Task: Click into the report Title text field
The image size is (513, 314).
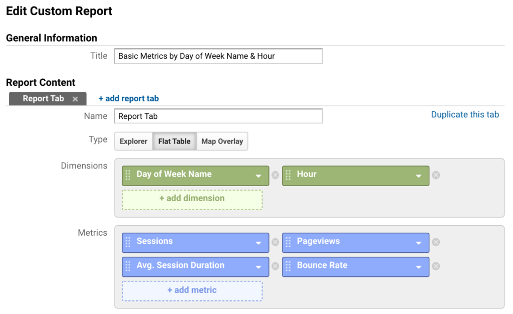Action: (218, 56)
